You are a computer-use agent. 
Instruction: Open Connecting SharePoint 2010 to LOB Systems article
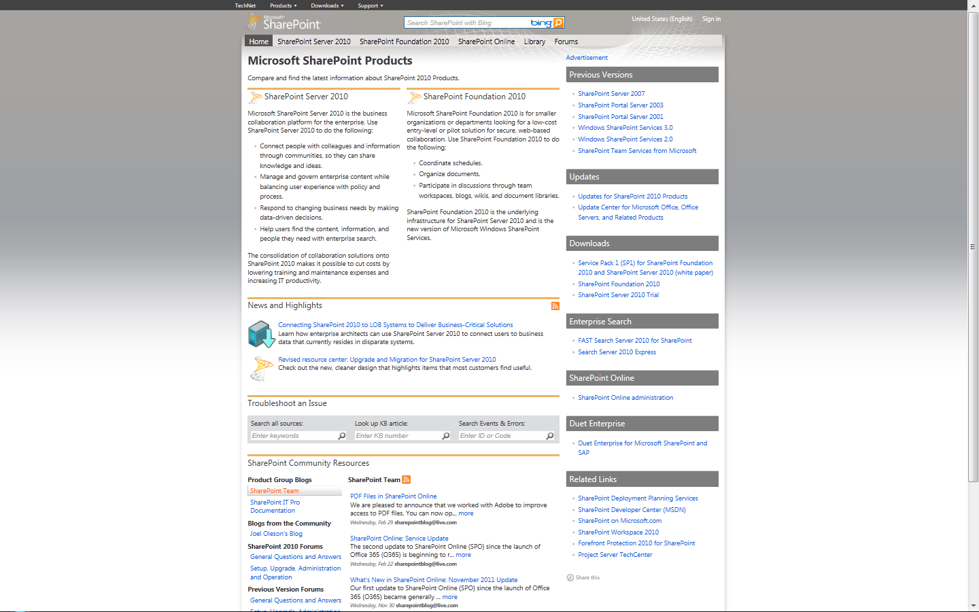tap(396, 325)
